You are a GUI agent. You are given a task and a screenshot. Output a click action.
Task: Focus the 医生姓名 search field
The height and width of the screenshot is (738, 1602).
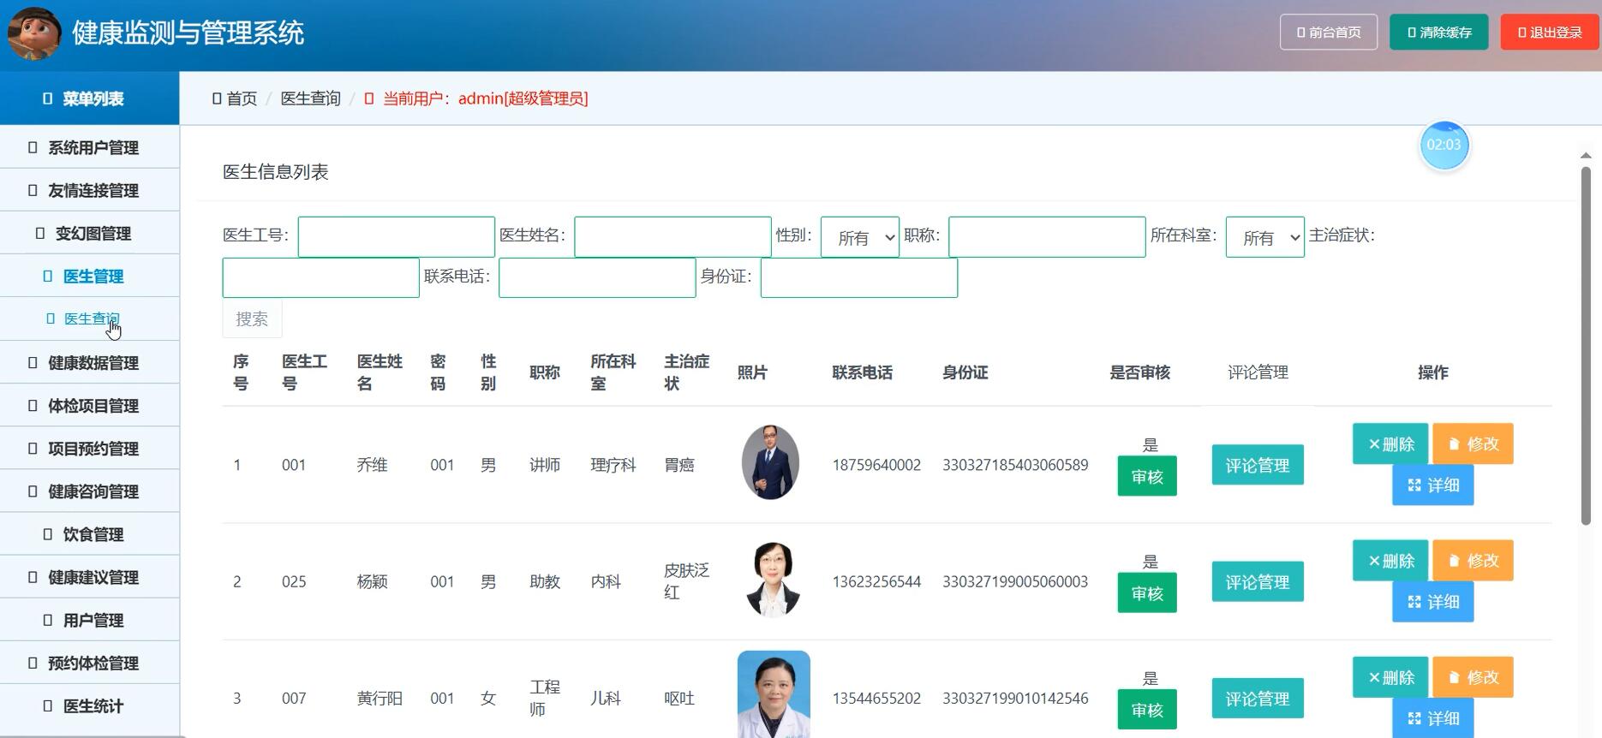point(672,236)
